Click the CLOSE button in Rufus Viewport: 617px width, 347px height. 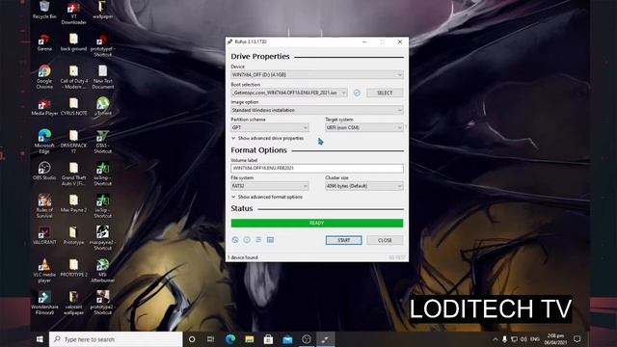[385, 240]
